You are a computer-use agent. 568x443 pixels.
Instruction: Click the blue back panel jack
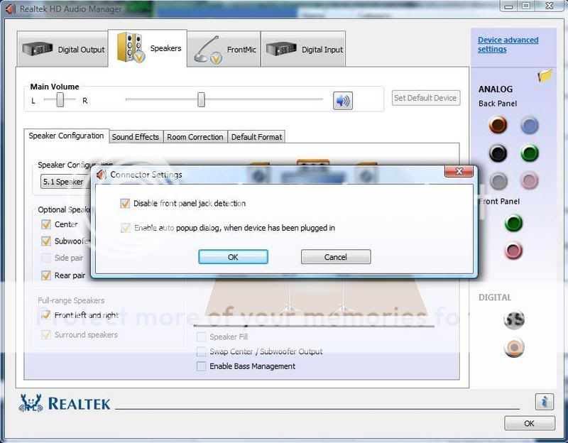530,126
